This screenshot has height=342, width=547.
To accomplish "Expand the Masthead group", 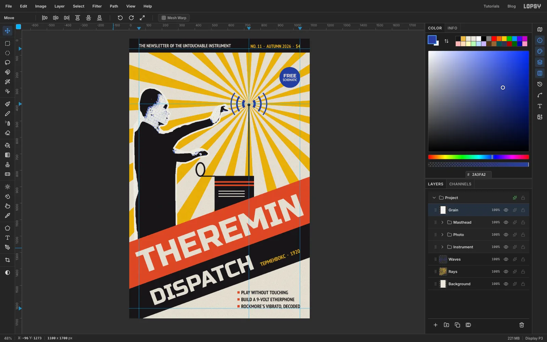I will point(442,222).
